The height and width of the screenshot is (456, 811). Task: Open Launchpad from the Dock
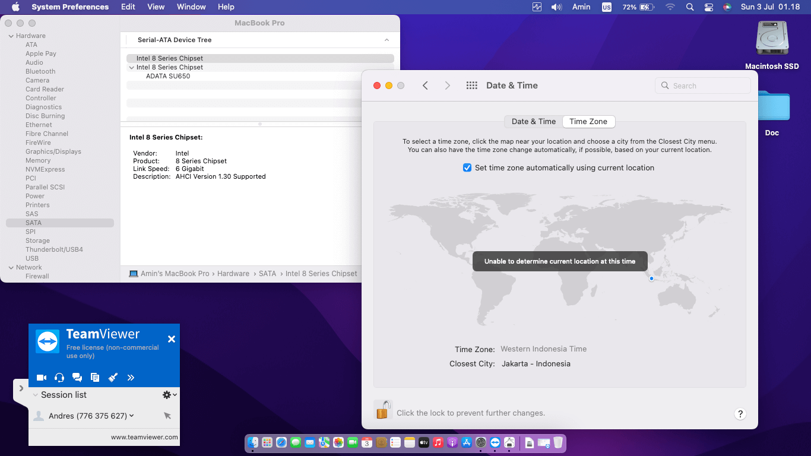267,442
